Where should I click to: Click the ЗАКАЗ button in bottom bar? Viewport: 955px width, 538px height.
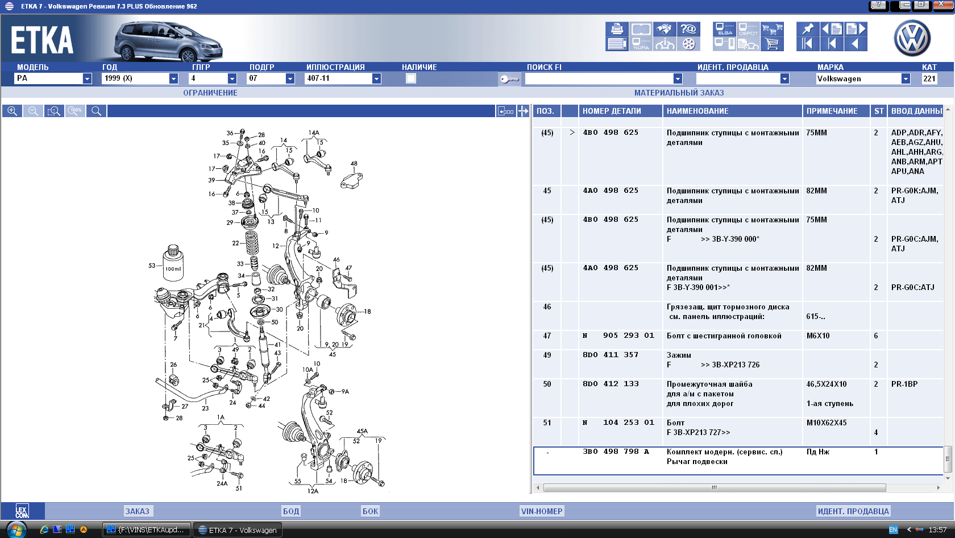(x=137, y=511)
